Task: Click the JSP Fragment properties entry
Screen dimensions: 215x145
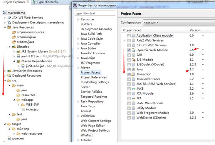Action: pyautogui.click(x=90, y=63)
